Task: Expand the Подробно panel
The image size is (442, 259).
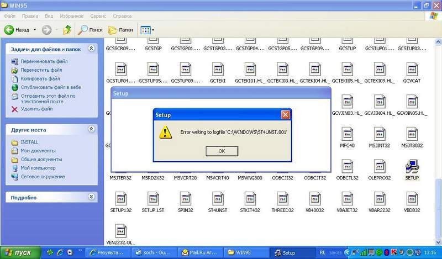Action: [x=91, y=197]
